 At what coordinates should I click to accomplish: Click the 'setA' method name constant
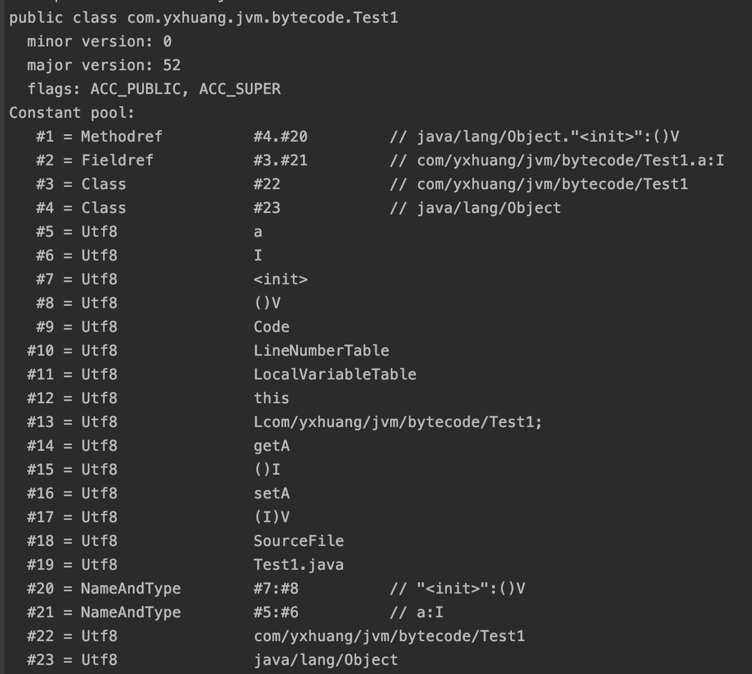tap(271, 494)
